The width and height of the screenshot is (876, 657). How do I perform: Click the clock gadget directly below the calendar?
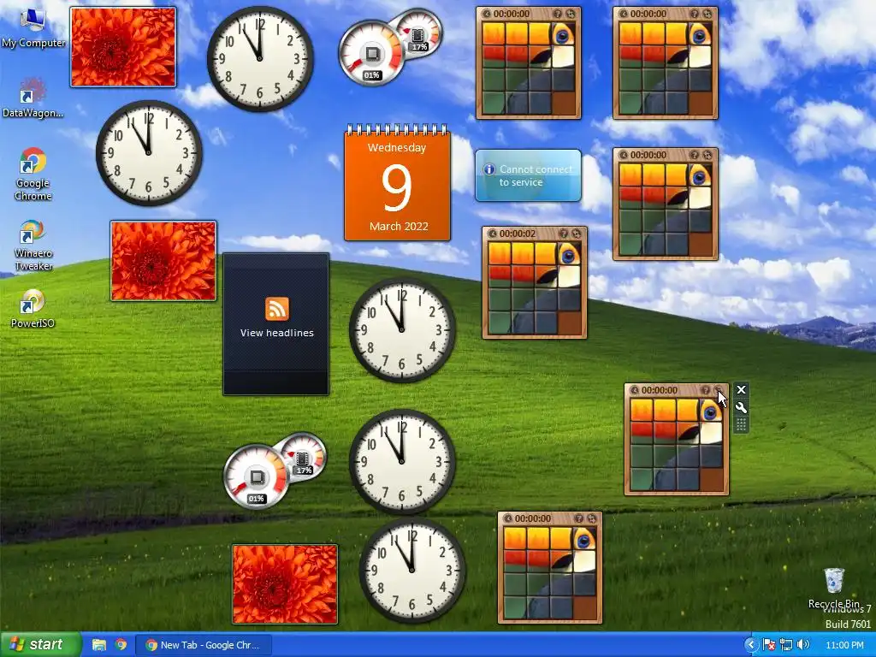point(402,329)
